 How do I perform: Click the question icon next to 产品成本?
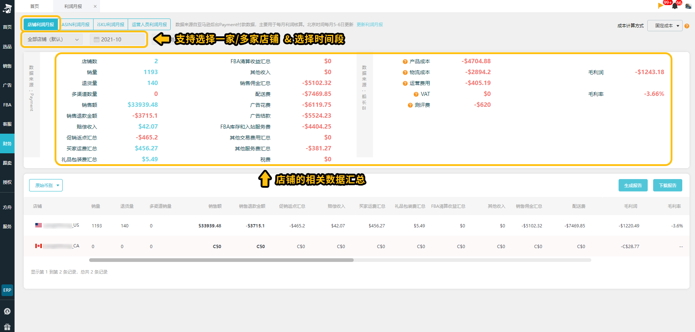point(405,62)
